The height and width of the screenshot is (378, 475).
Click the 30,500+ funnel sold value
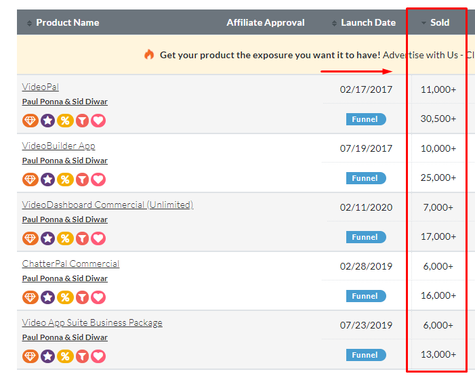coord(438,119)
